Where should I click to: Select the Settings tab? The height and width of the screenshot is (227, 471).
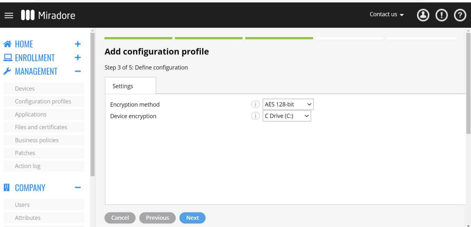coord(123,86)
